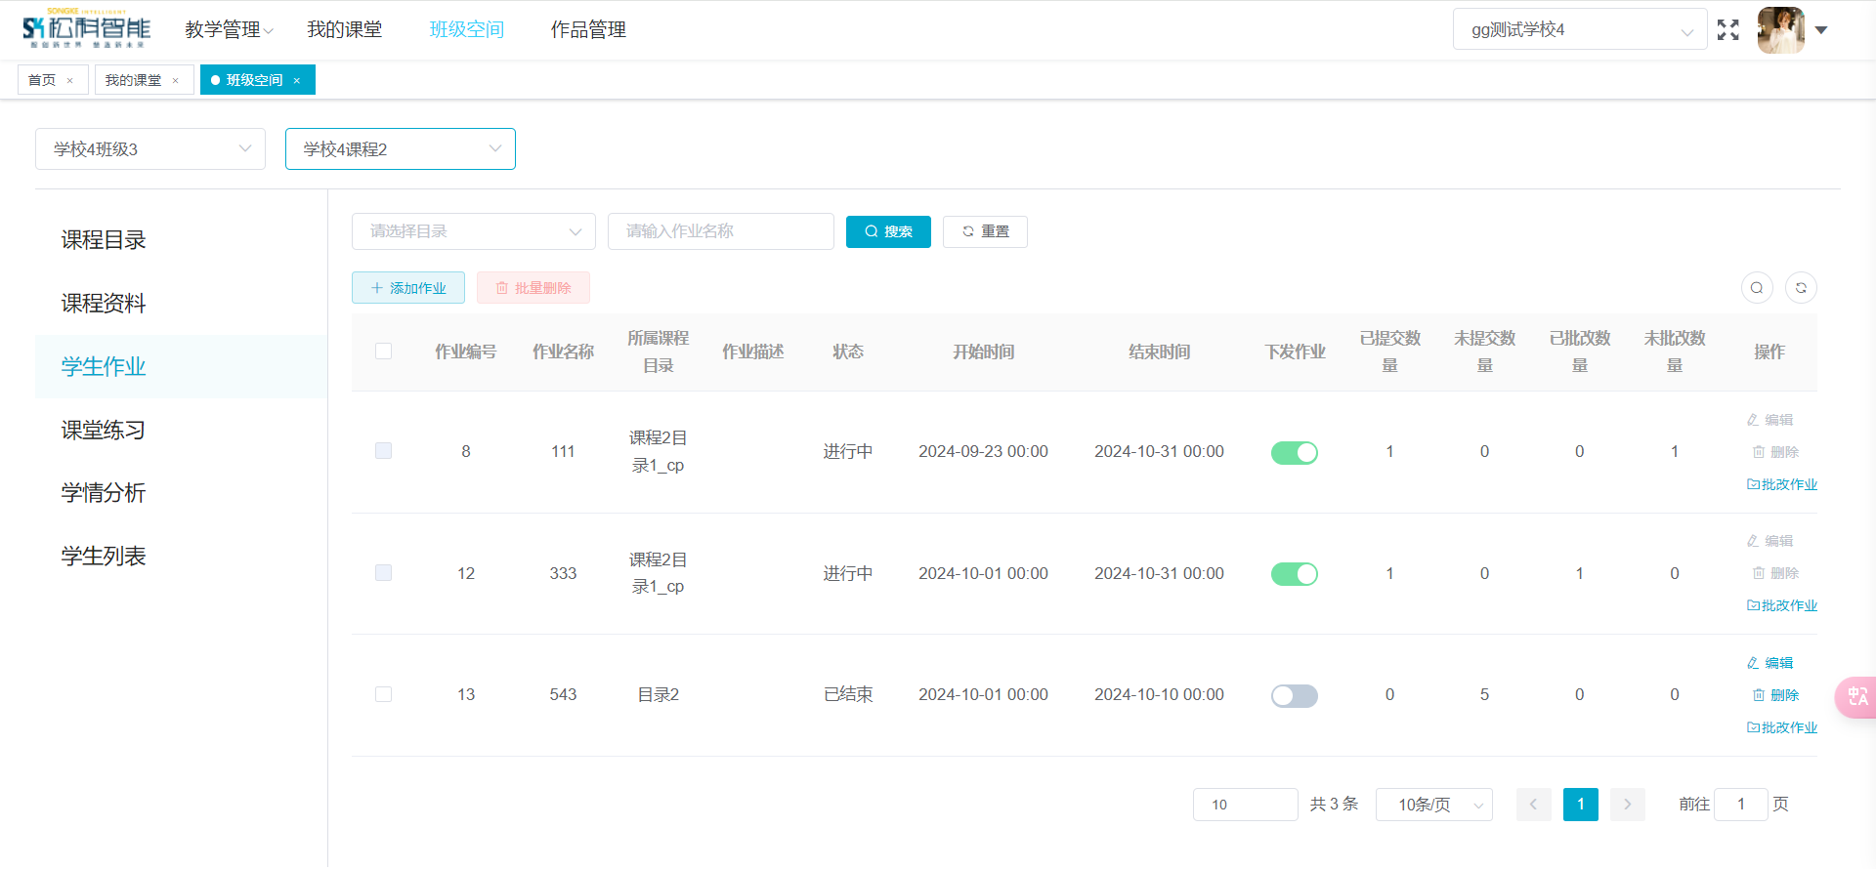Image resolution: width=1876 pixels, height=869 pixels.
Task: Open 批改作业 for assignment 111
Action: click(x=1781, y=484)
